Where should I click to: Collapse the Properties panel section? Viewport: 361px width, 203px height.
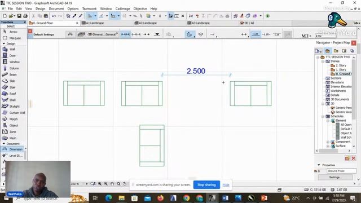click(x=319, y=165)
